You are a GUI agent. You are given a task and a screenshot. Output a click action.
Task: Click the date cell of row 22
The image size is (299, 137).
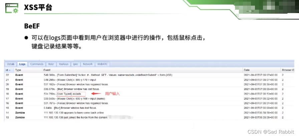pyautogui.click(x=261, y=75)
